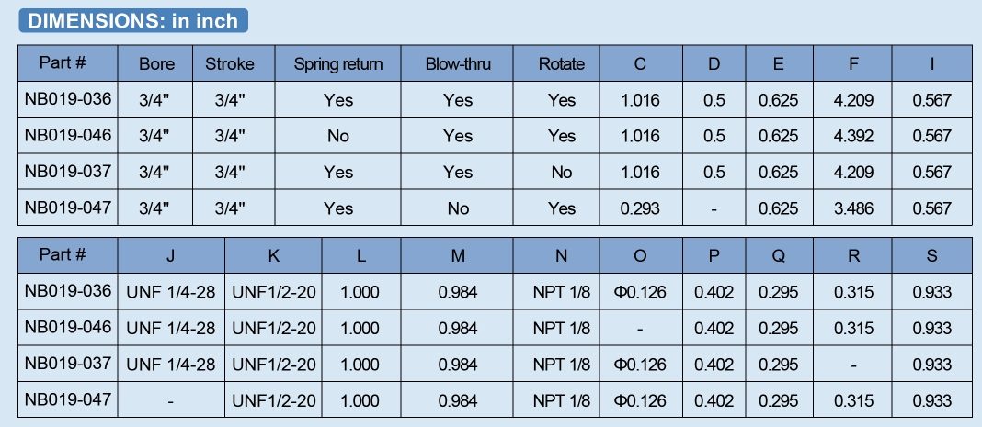Click the S column header
Viewport: 982px width, 427px height.
tap(931, 256)
